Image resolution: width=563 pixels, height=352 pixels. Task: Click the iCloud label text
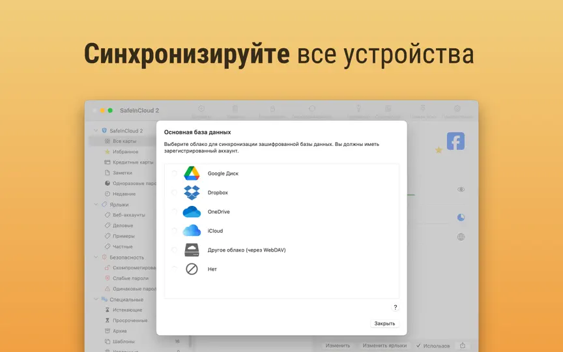click(215, 231)
